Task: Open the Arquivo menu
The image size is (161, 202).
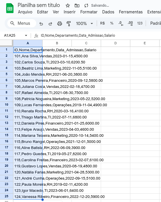Action: 25,12
